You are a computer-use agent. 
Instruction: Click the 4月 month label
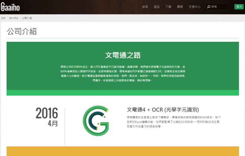(53, 123)
